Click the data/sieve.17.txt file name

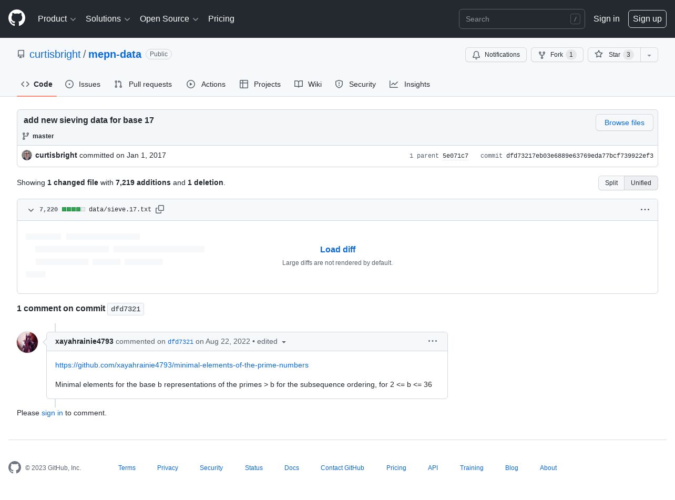tap(120, 209)
